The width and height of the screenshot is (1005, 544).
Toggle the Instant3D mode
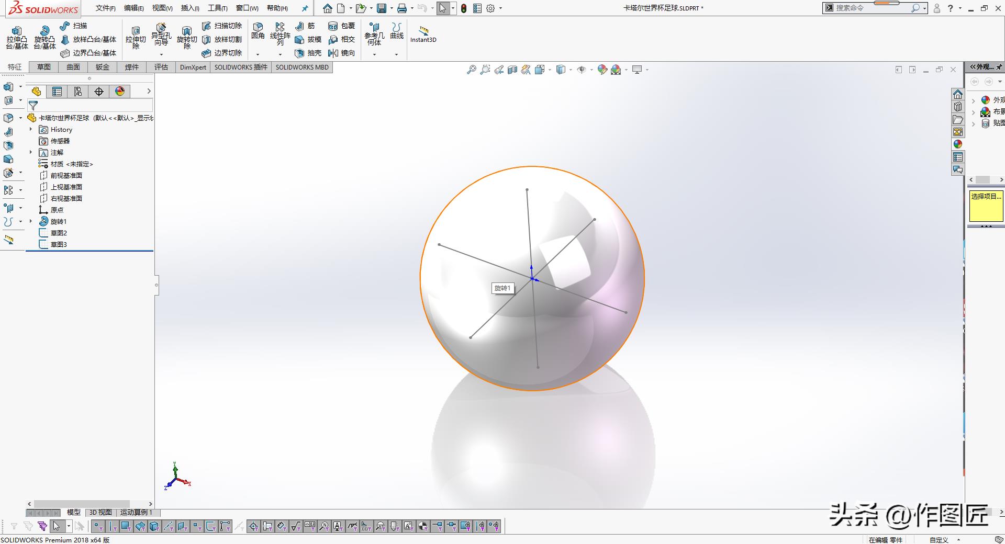click(423, 34)
